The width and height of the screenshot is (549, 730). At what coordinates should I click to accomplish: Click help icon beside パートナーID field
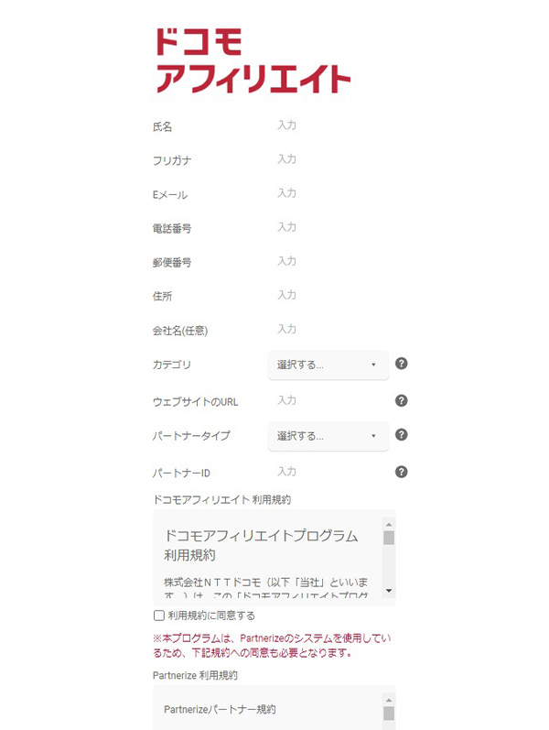[x=401, y=472]
